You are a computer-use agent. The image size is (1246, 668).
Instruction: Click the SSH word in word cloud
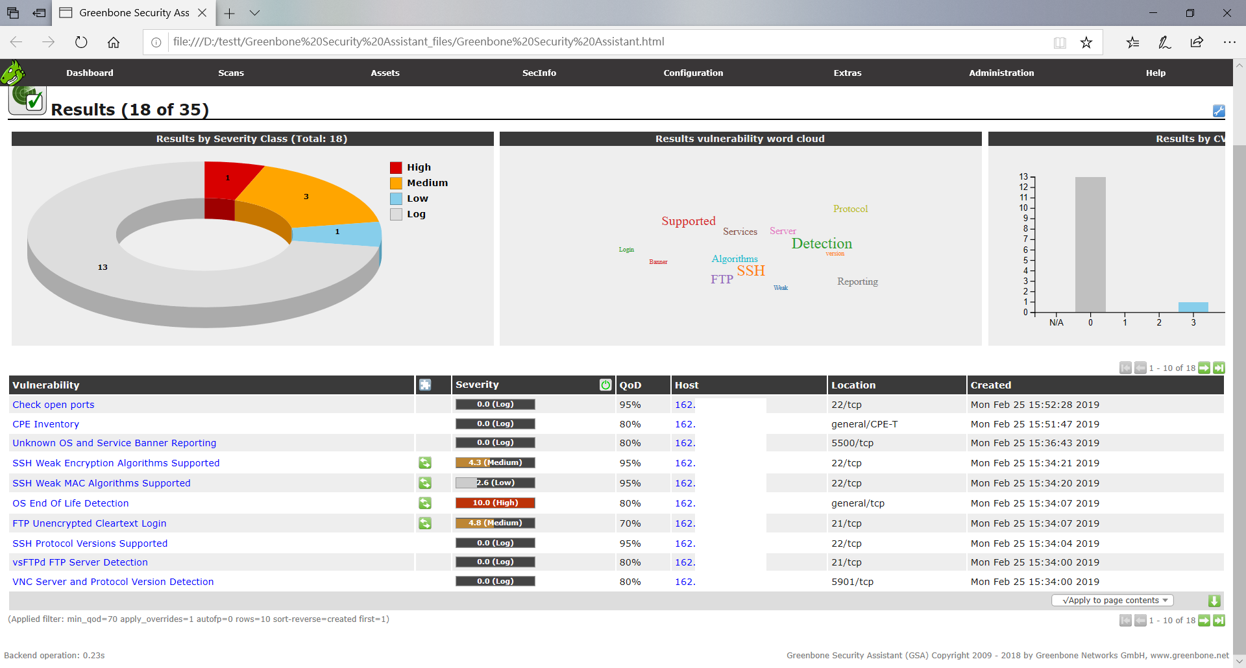pos(751,270)
